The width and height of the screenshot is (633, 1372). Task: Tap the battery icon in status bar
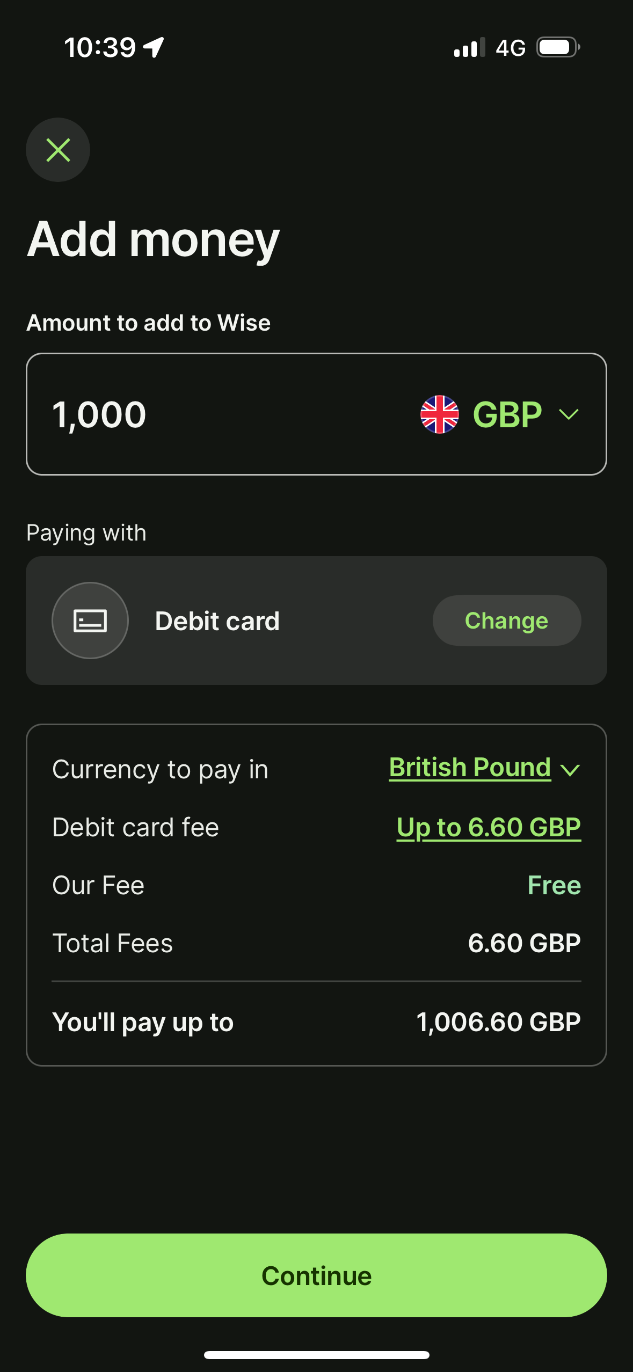pyautogui.click(x=558, y=48)
